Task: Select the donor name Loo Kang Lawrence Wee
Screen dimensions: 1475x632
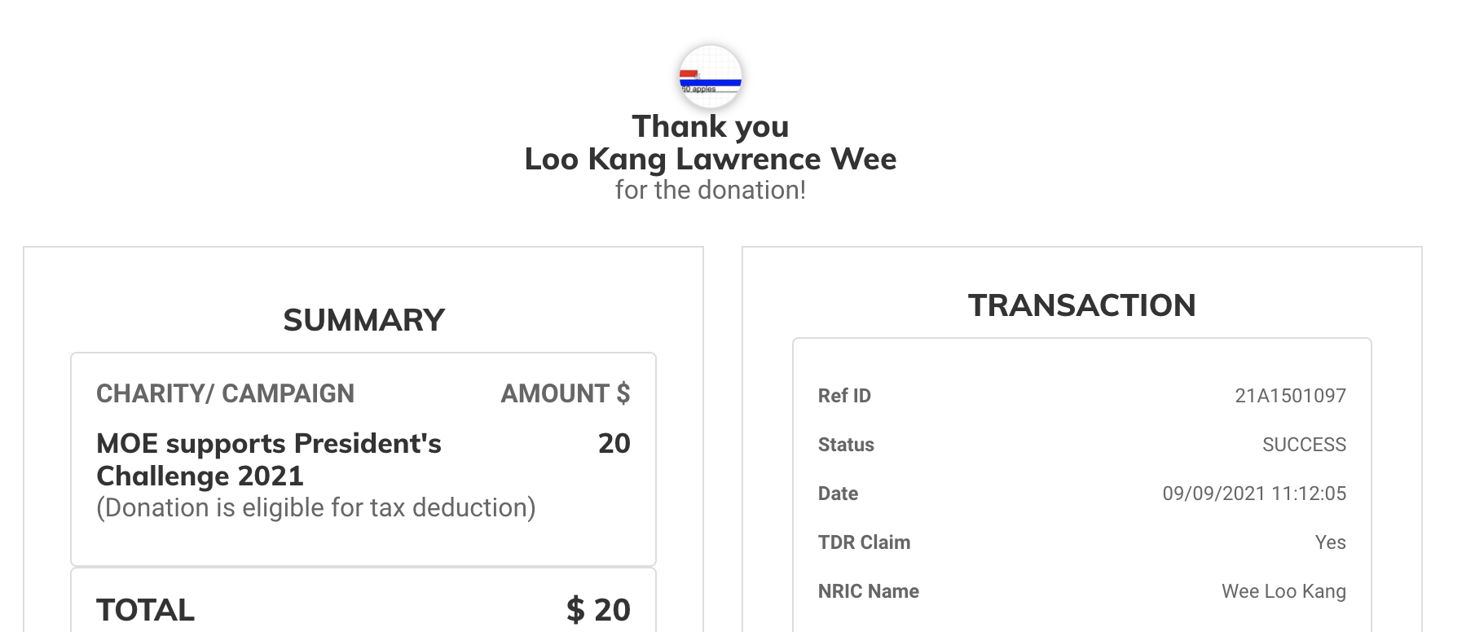Action: (x=710, y=159)
